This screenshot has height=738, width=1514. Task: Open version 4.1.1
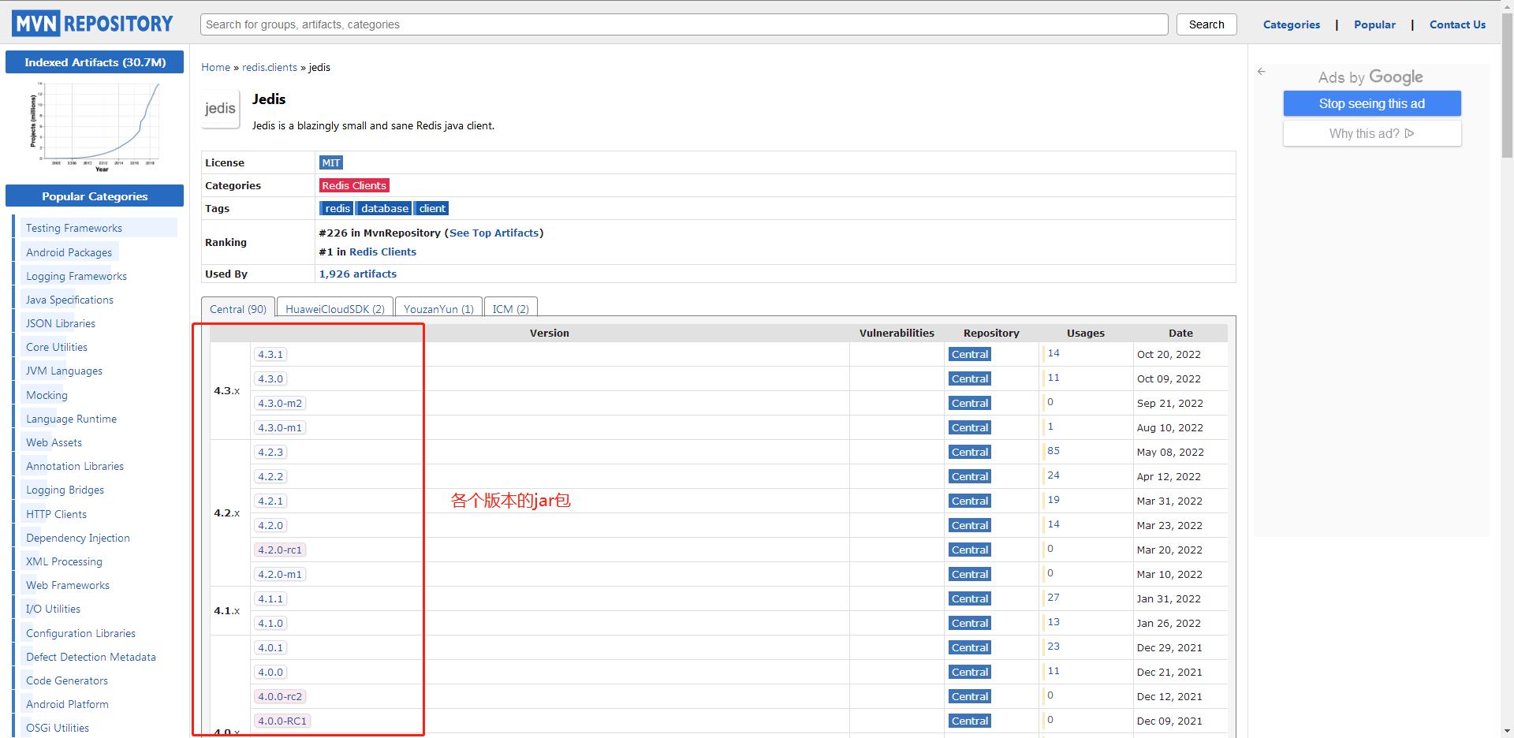pos(270,598)
